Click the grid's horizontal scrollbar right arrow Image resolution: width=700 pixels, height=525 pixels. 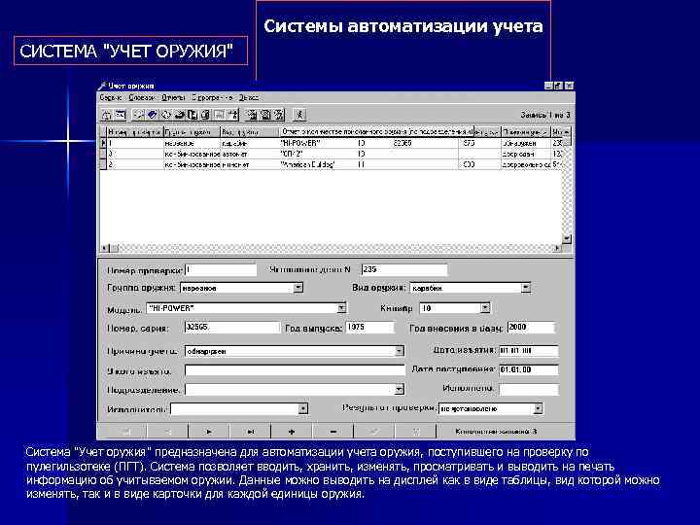coord(557,248)
